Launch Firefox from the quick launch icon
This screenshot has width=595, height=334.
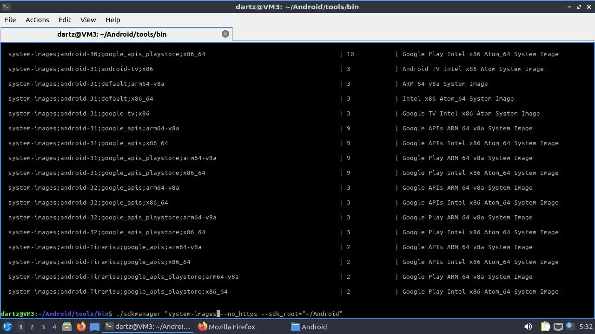81,327
